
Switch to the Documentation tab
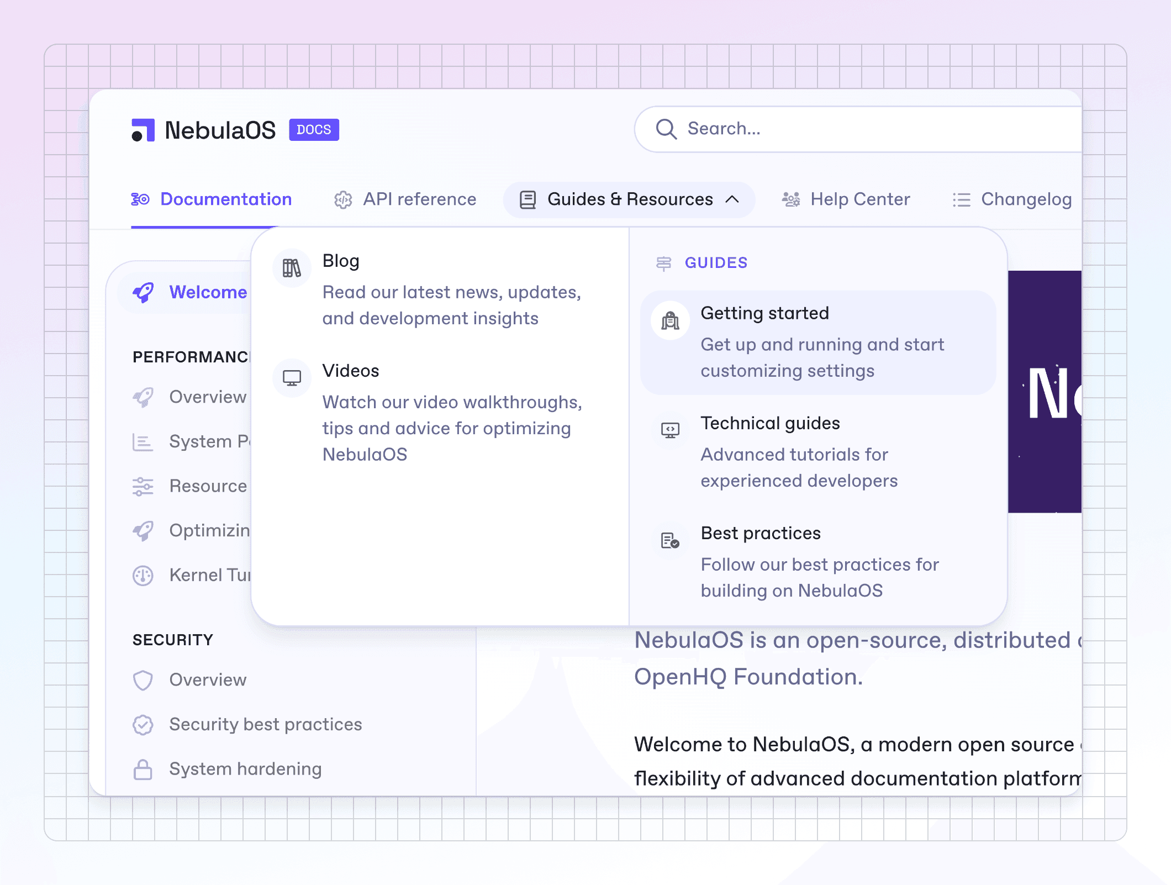point(212,199)
